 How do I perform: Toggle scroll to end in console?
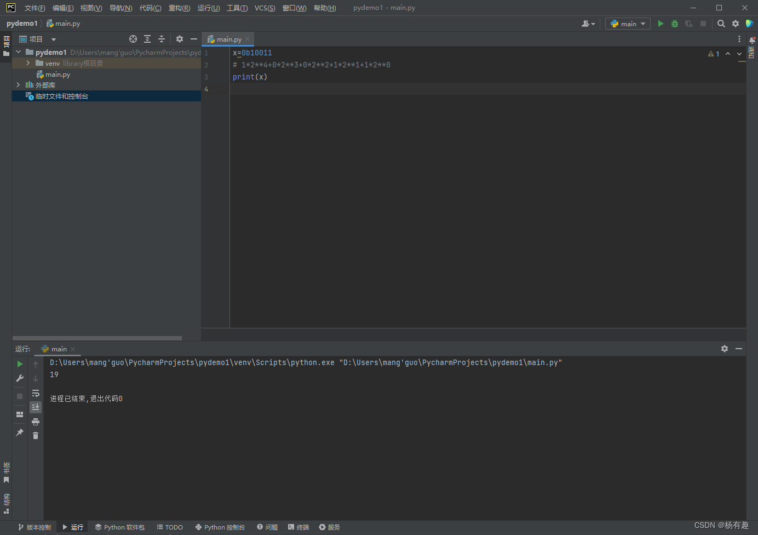(36, 407)
